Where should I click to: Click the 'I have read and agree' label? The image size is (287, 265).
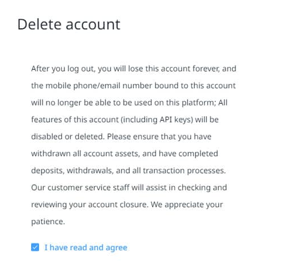(85, 247)
